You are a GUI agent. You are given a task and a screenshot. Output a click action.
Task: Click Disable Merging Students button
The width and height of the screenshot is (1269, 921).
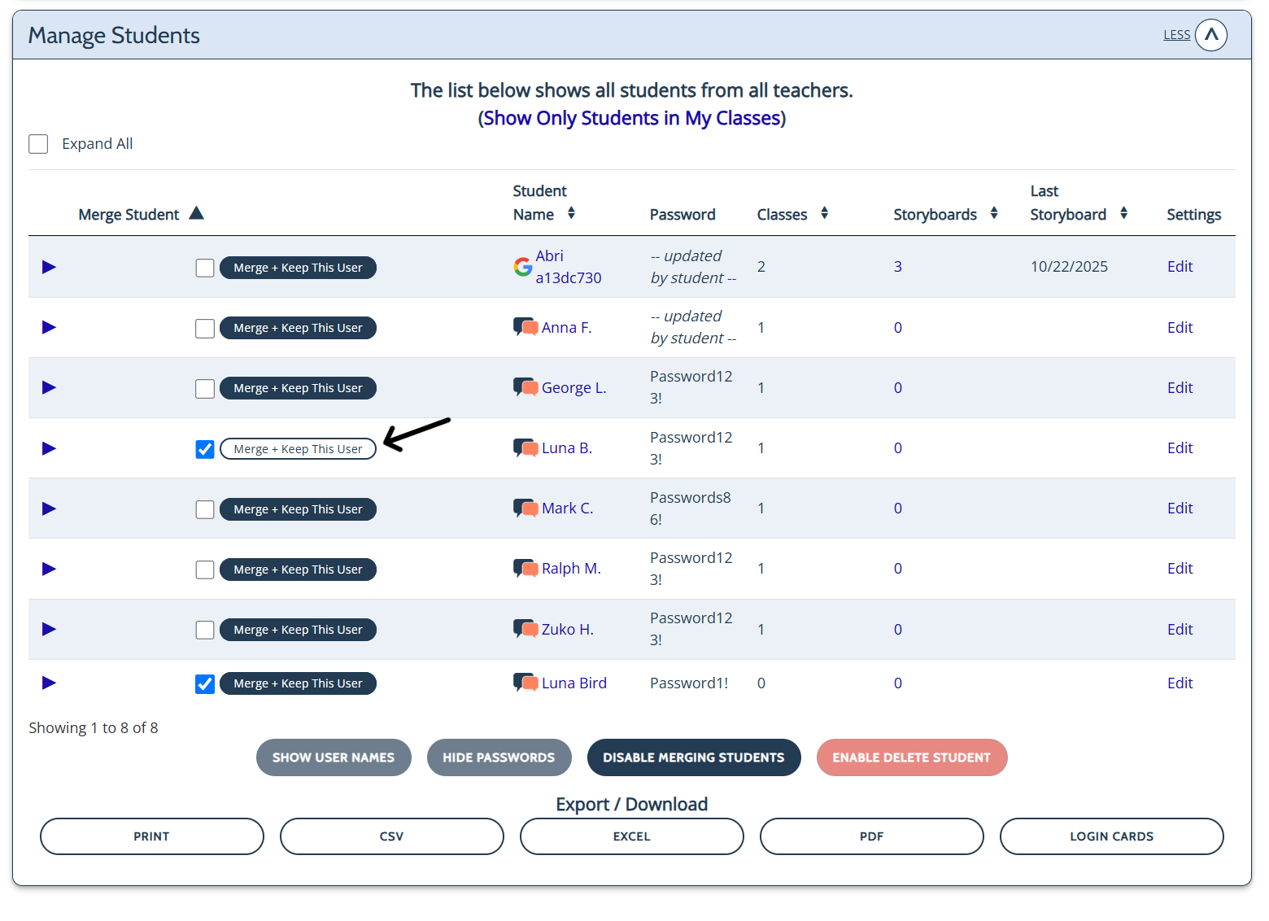tap(693, 757)
